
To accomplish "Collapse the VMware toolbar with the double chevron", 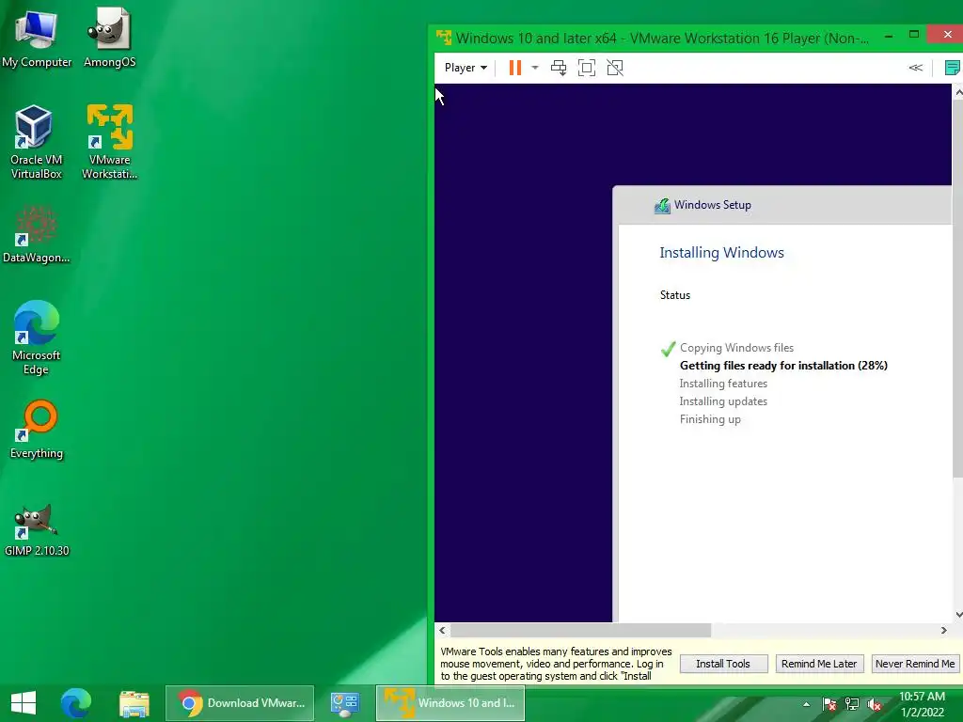I will [916, 68].
